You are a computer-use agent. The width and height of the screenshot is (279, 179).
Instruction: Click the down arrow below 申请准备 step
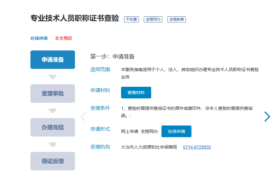(x=53, y=77)
